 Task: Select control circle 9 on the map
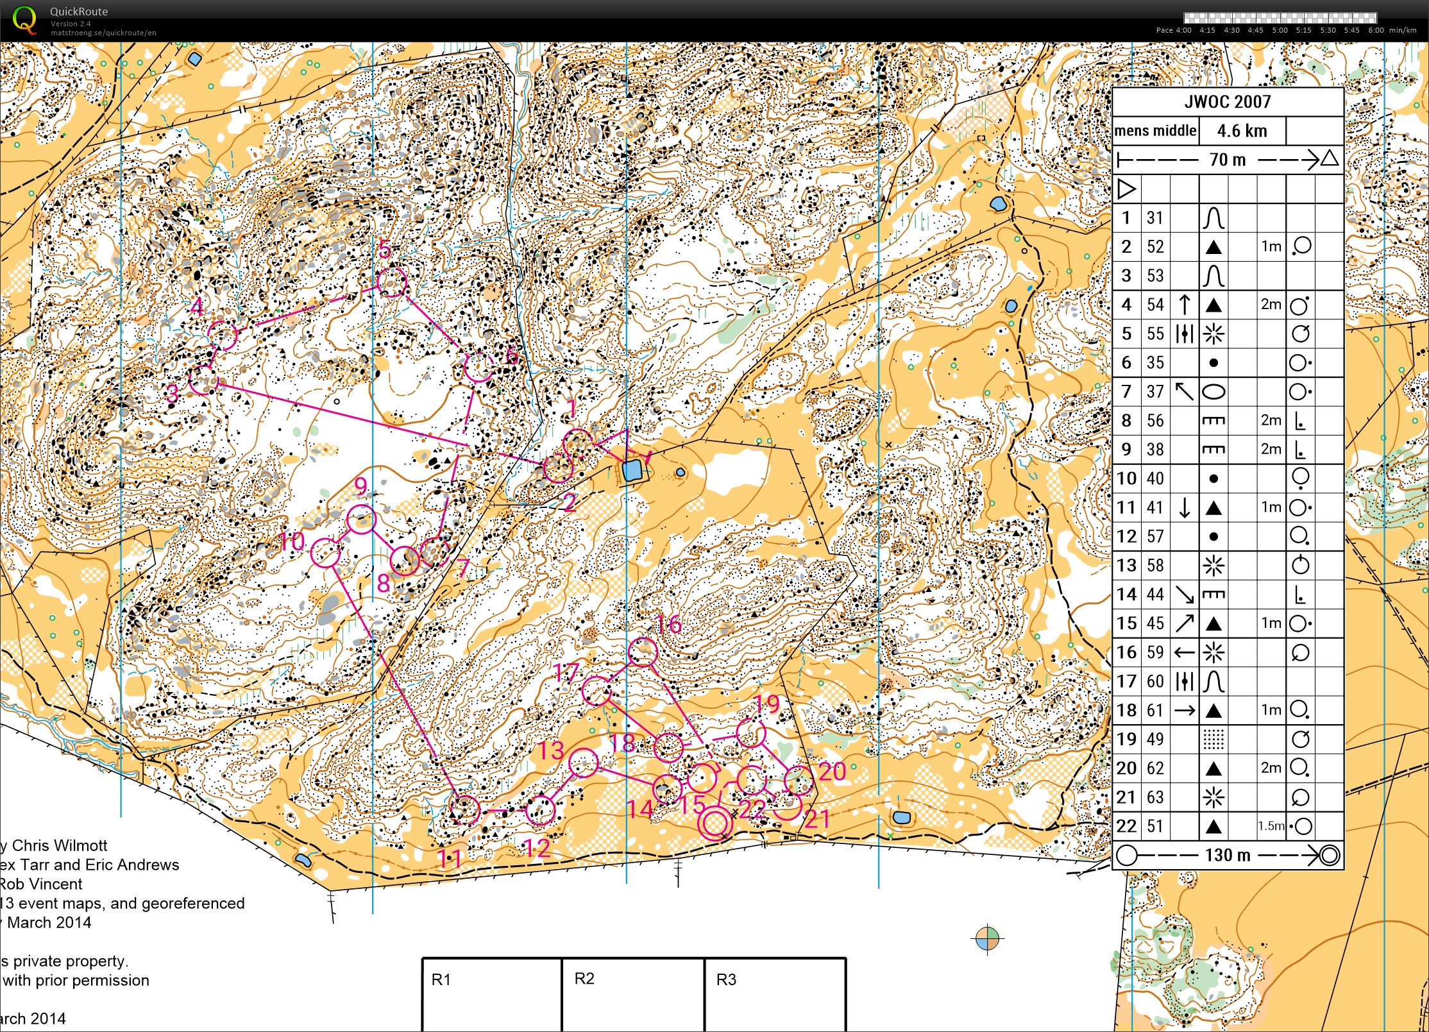coord(361,519)
